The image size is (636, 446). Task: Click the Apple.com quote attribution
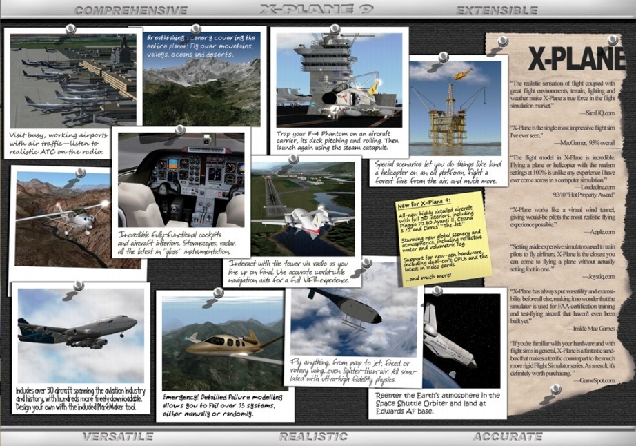tap(599, 232)
